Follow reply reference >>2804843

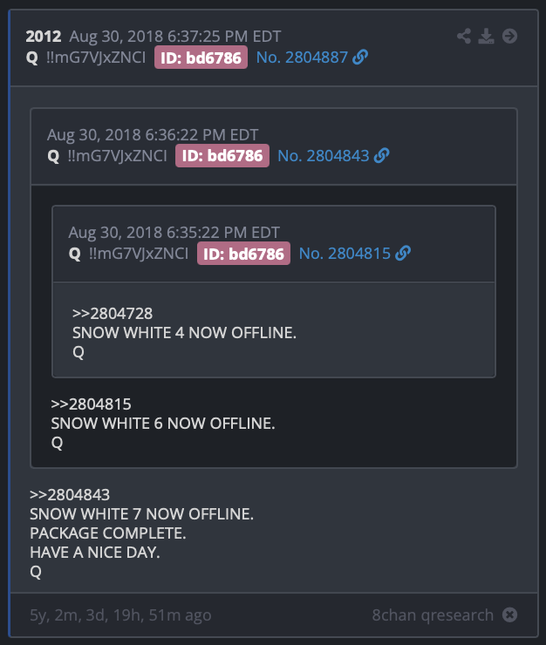pos(70,494)
